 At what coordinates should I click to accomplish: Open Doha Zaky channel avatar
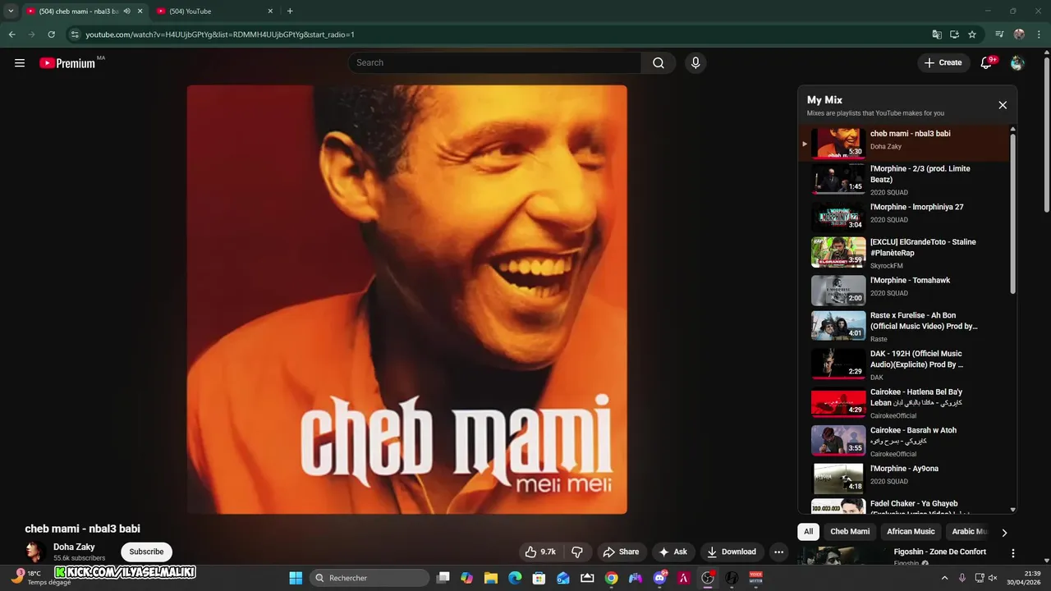tap(34, 552)
